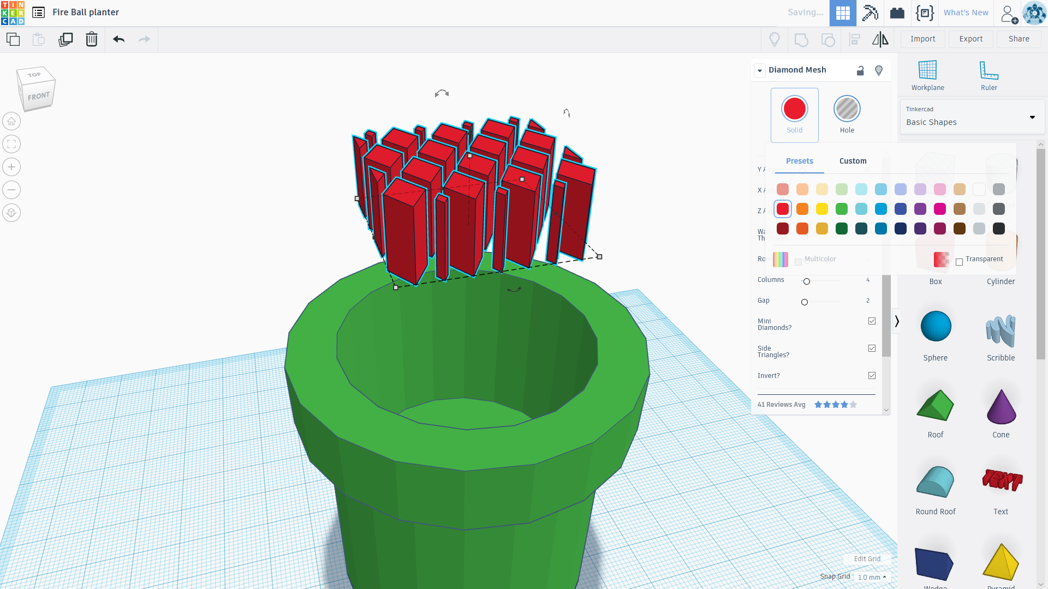Screen dimensions: 1048x589
Task: Click the Ungroup shapes icon
Action: 828,39
